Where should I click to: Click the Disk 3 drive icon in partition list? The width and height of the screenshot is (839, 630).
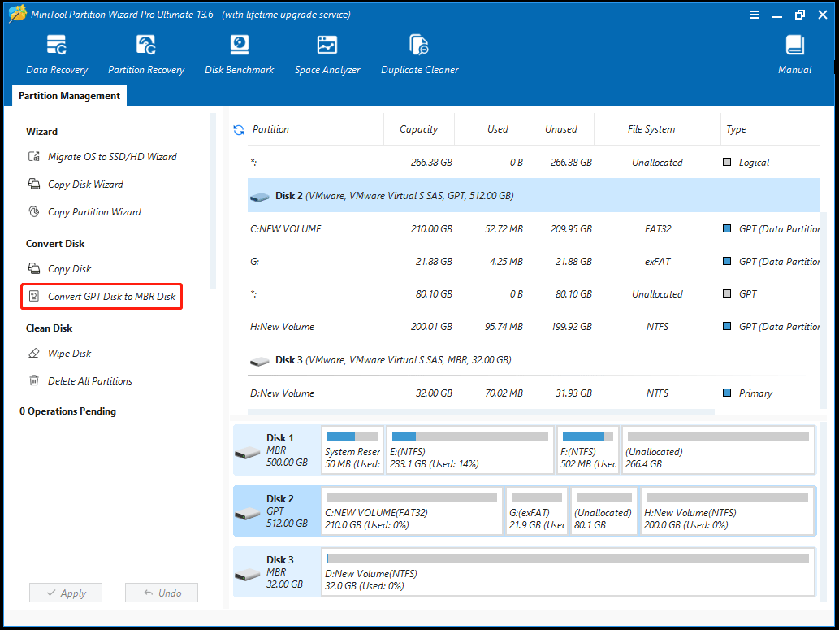(x=260, y=362)
